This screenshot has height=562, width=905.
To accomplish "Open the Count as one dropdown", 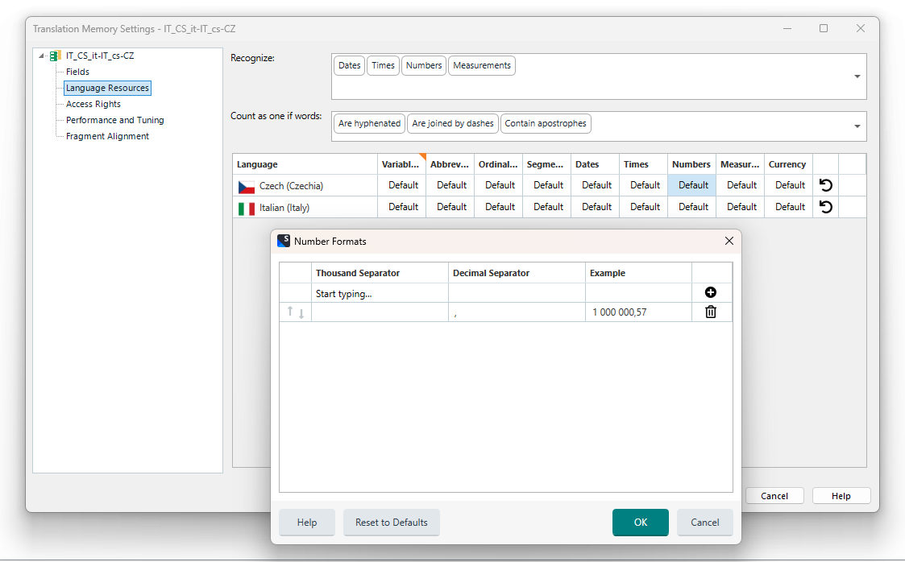I will (x=857, y=126).
